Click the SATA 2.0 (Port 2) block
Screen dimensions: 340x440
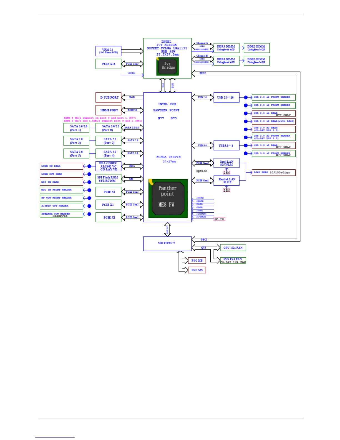108,141
